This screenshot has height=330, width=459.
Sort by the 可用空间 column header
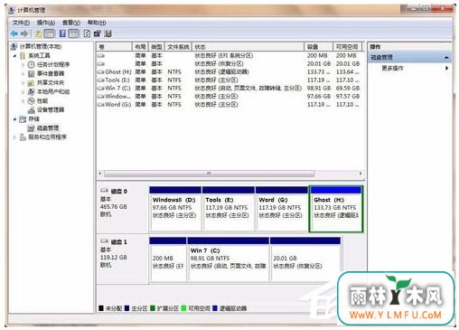[347, 47]
